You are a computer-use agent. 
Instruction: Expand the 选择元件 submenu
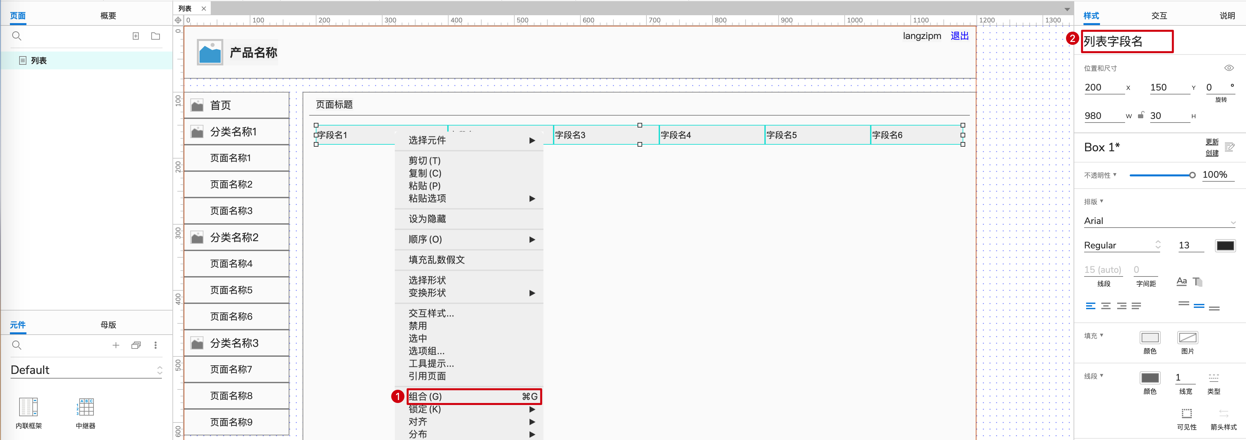[x=469, y=140]
